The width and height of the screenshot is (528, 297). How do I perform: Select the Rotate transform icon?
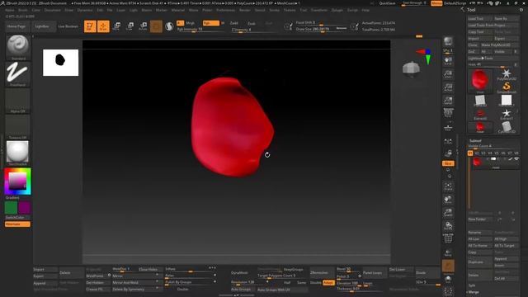[x=143, y=26]
